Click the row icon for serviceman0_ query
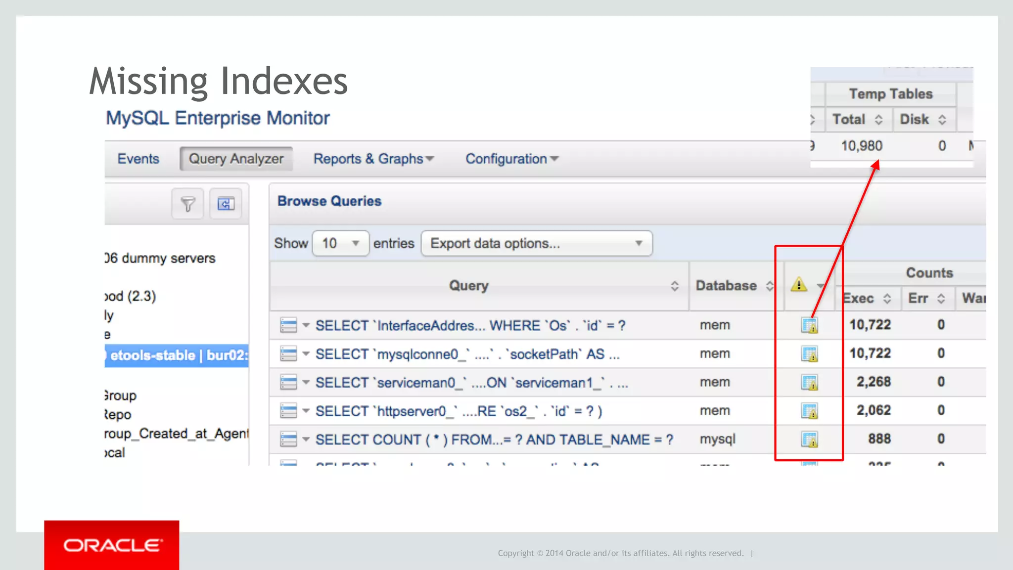The image size is (1013, 570). coord(288,383)
